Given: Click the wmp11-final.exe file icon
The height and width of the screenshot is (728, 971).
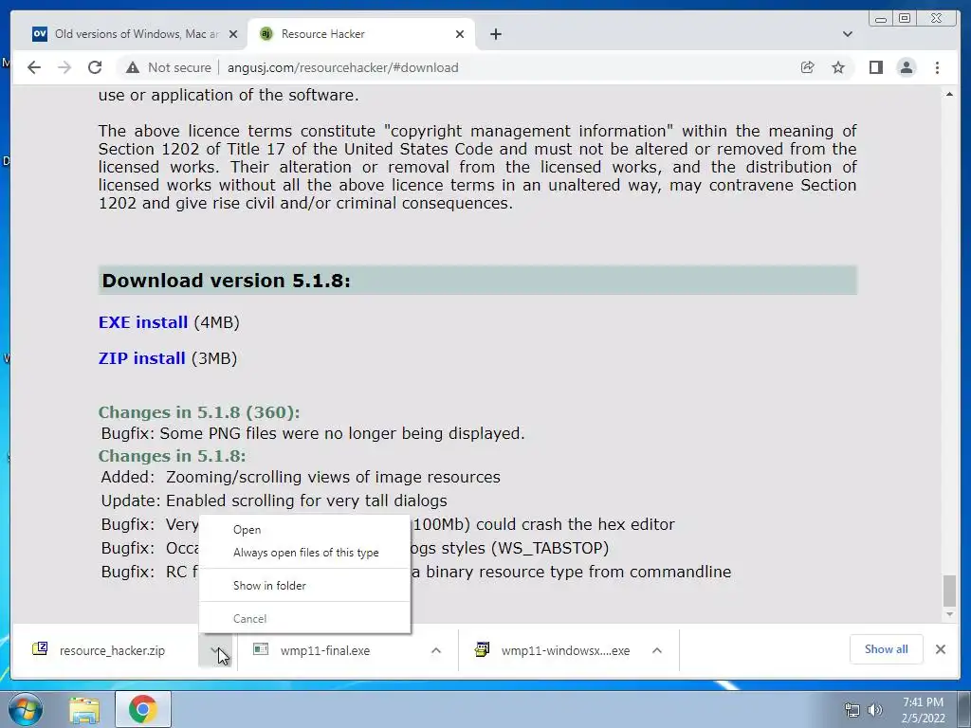Looking at the screenshot, I should pos(261,648).
